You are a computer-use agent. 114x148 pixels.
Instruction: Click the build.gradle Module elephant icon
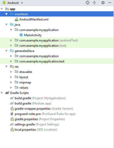coord(12,103)
